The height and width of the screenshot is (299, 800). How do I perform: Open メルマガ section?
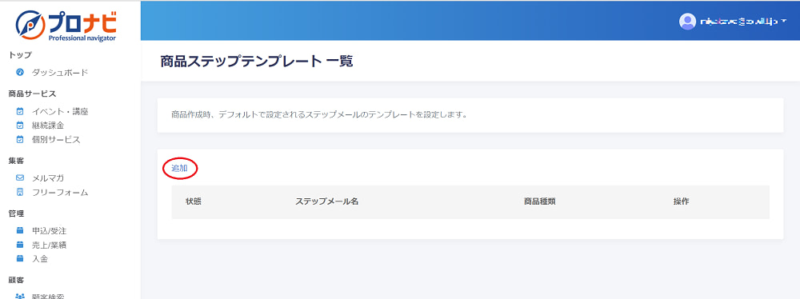click(x=48, y=178)
